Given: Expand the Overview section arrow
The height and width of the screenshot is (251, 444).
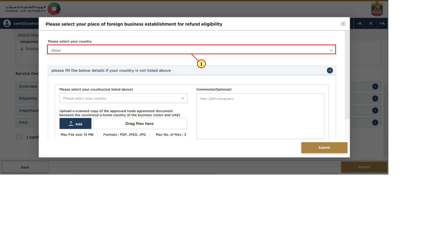Looking at the screenshot, I should click(375, 86).
